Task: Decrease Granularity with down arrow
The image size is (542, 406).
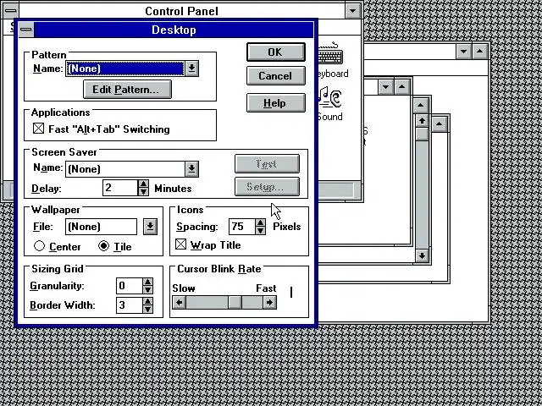Action: (x=148, y=290)
